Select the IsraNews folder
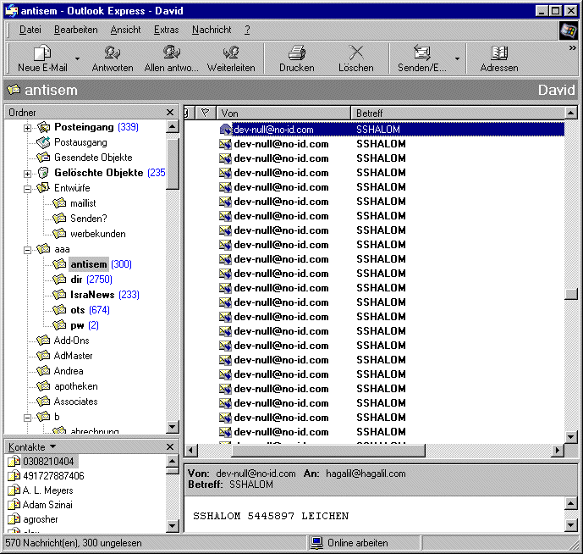 [92, 295]
